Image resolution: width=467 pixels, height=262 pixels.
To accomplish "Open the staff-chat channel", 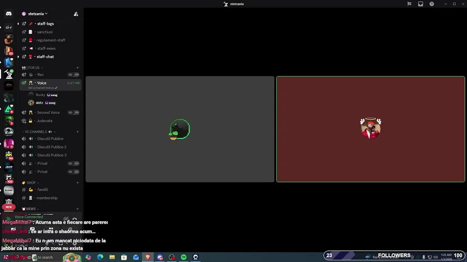I will click(50, 57).
